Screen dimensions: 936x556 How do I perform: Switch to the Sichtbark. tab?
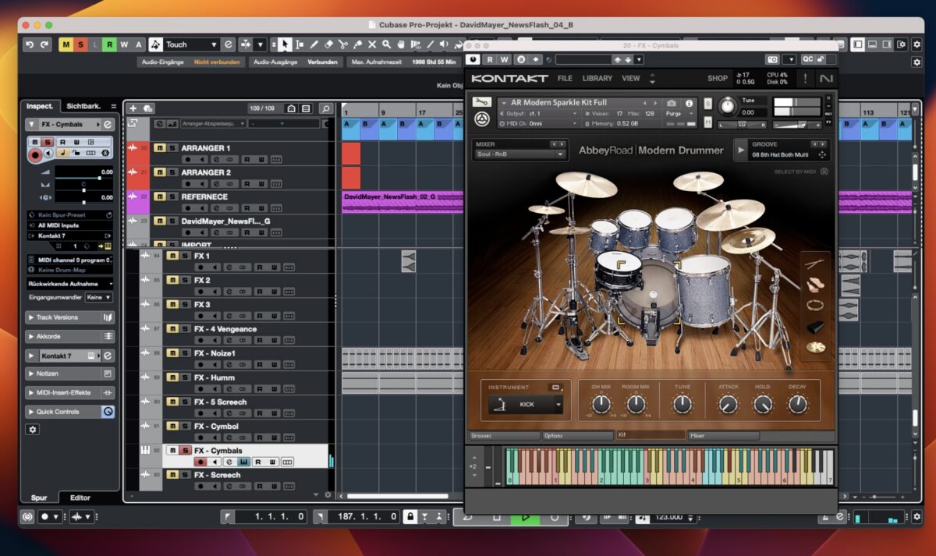83,105
